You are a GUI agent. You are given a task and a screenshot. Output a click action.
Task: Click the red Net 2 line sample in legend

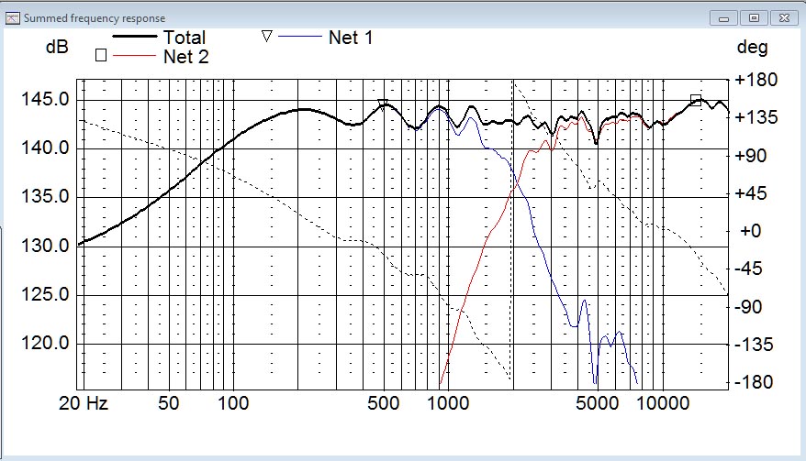pyautogui.click(x=134, y=55)
